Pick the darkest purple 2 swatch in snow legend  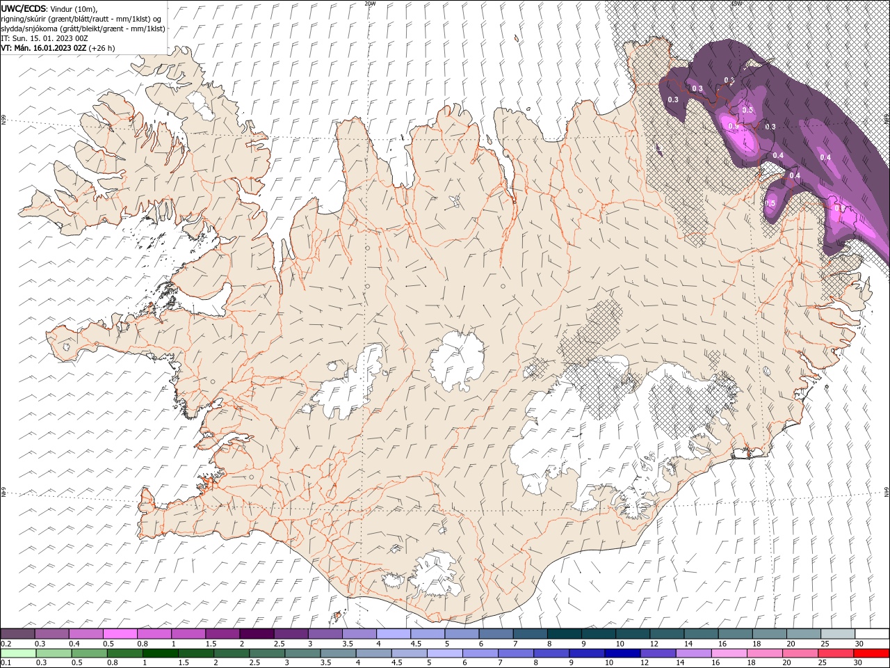click(x=257, y=634)
